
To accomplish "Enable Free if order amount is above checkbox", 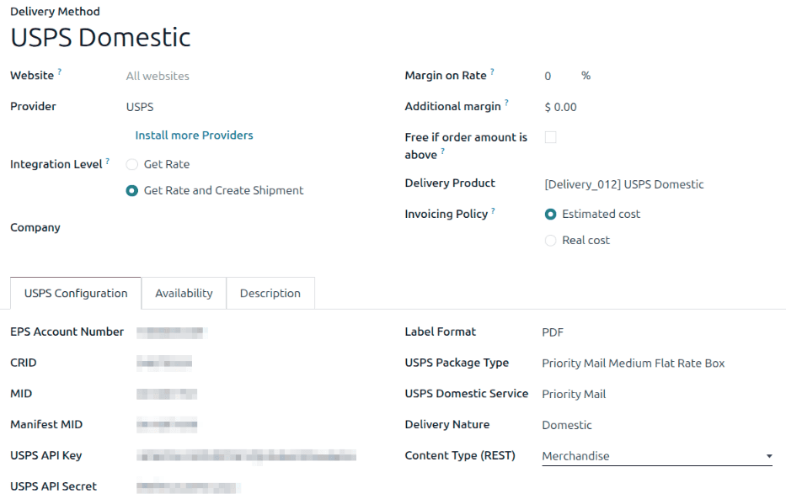I will tap(550, 137).
